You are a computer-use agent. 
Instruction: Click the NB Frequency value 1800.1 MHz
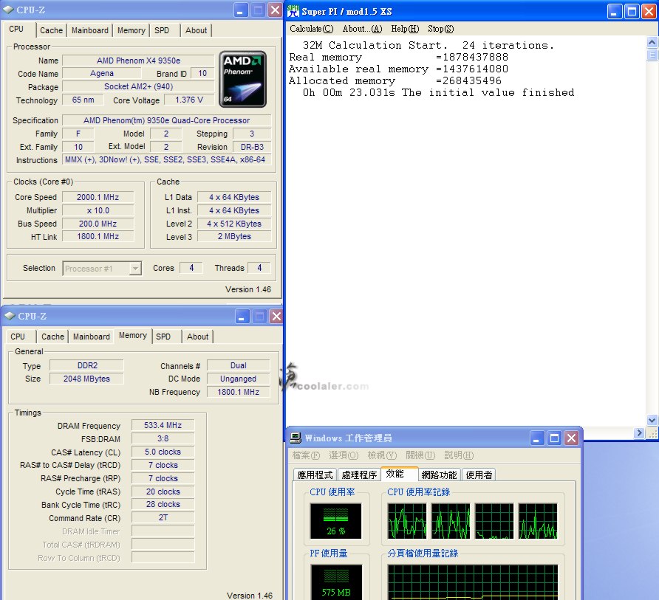(239, 392)
